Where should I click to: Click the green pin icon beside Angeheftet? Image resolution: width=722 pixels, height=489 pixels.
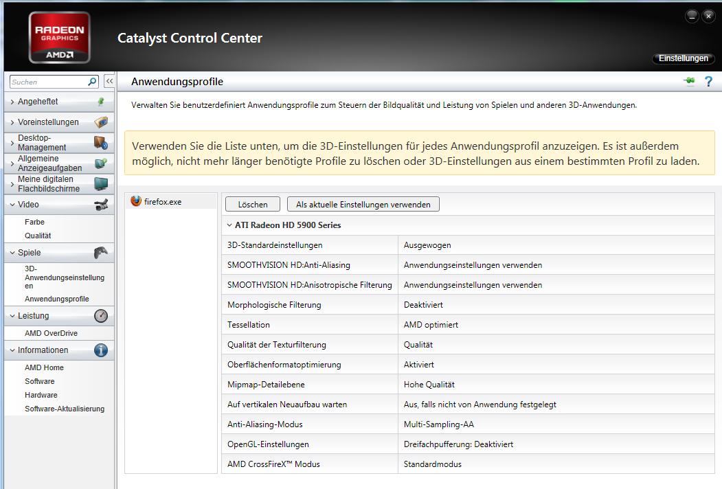101,101
